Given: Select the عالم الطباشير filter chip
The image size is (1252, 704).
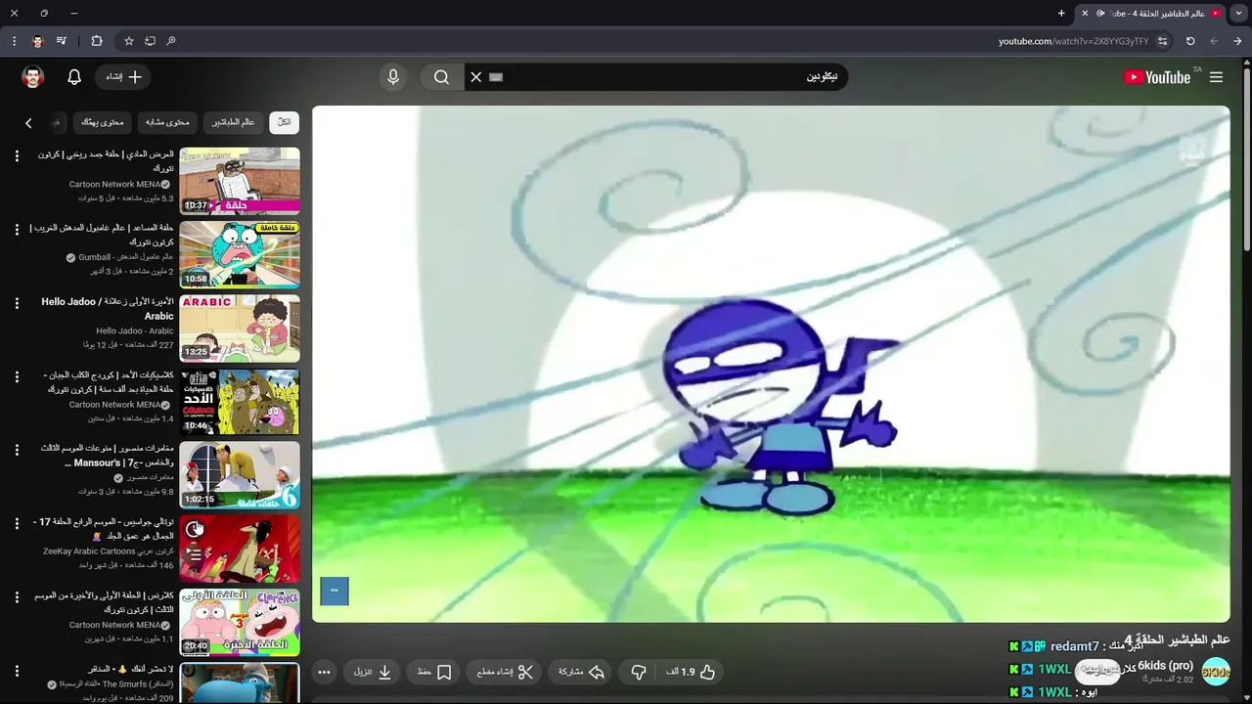Looking at the screenshot, I should pyautogui.click(x=234, y=122).
